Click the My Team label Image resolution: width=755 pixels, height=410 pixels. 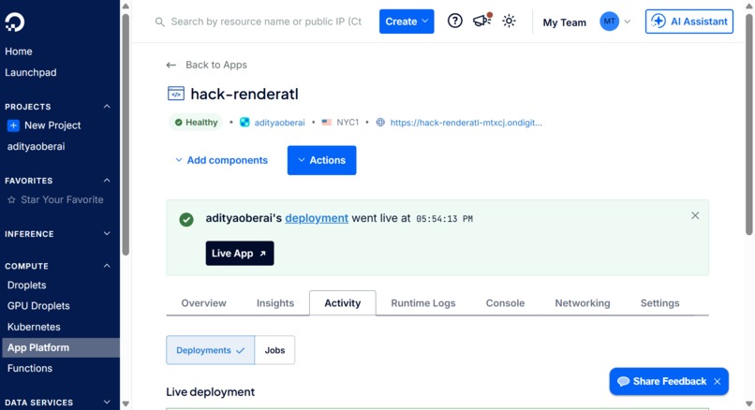[x=564, y=22]
